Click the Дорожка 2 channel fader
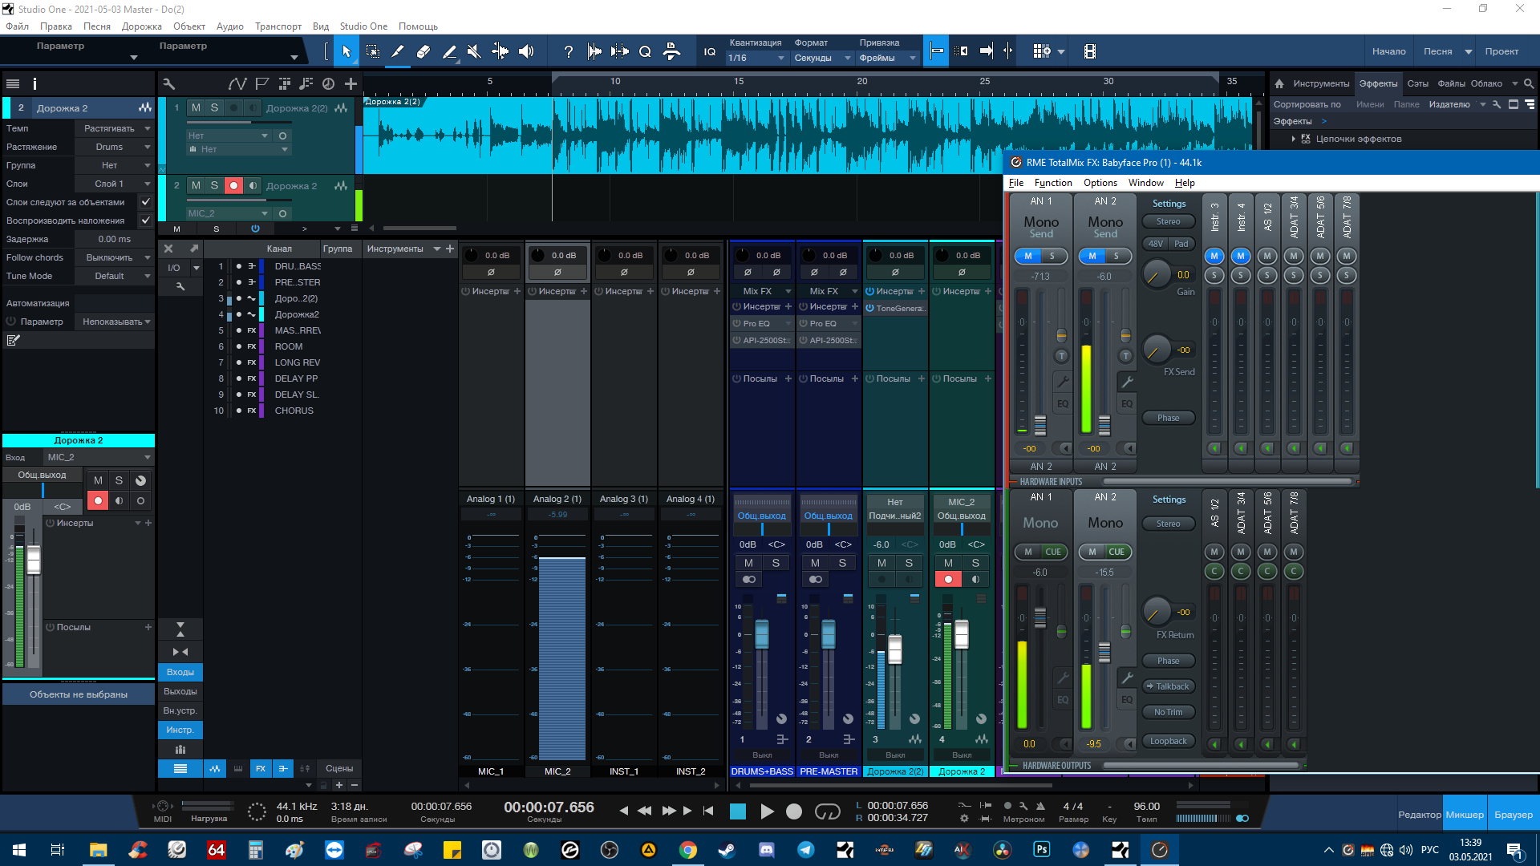Image resolution: width=1540 pixels, height=866 pixels. coord(961,634)
